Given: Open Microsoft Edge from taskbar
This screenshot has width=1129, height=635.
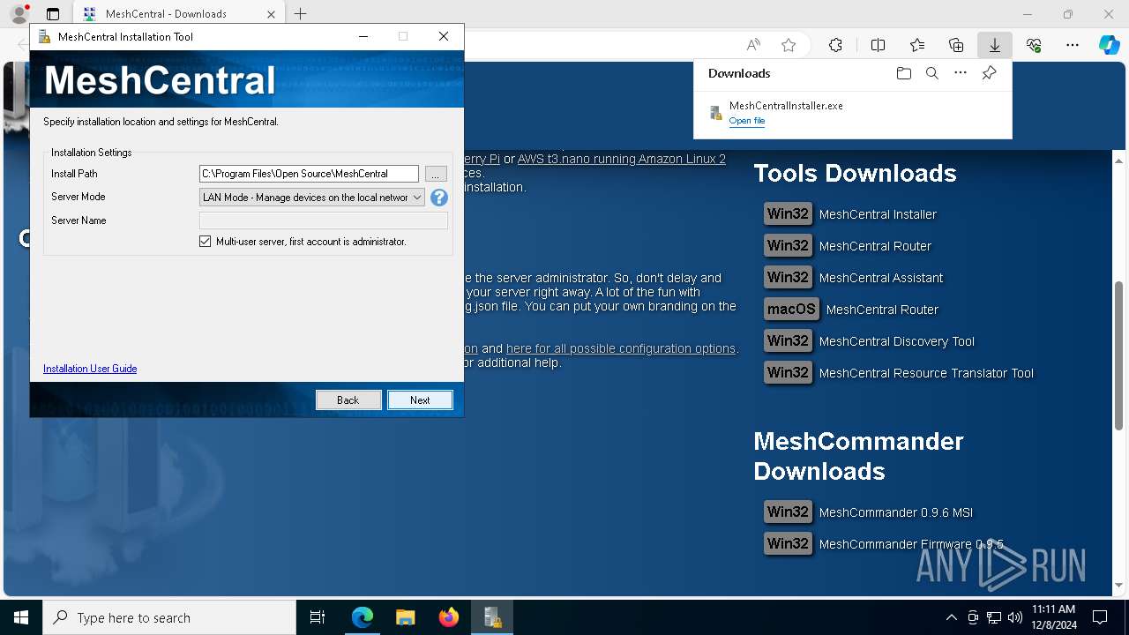Looking at the screenshot, I should [x=363, y=617].
